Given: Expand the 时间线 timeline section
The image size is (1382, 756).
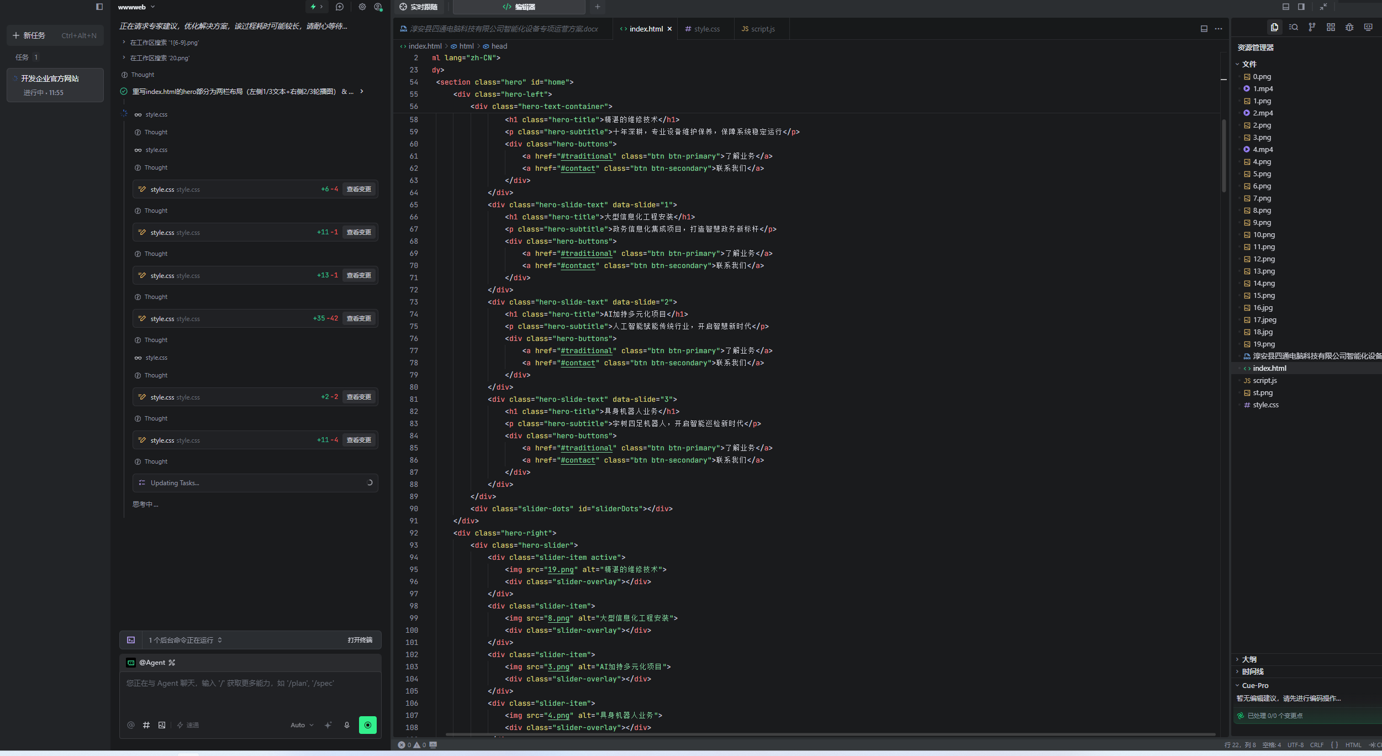Looking at the screenshot, I should click(x=1249, y=671).
